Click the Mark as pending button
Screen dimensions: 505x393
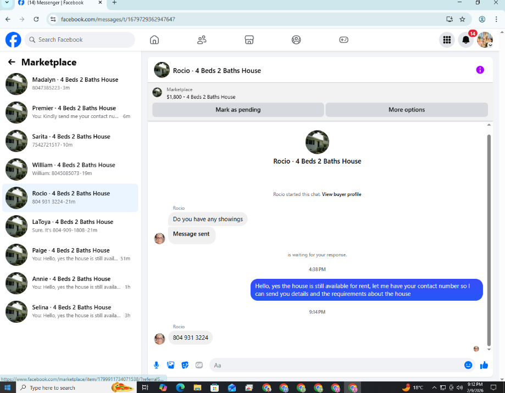(238, 110)
